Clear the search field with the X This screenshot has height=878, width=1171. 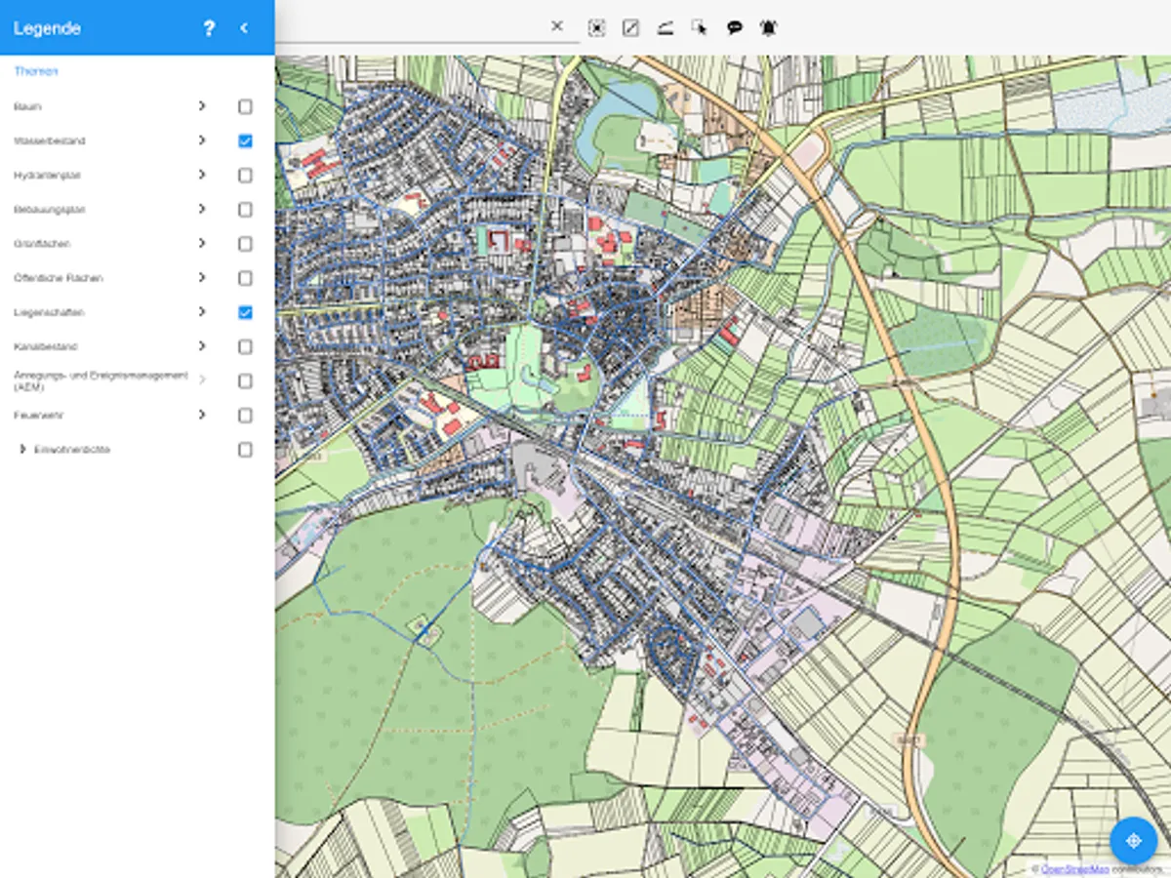(x=557, y=26)
